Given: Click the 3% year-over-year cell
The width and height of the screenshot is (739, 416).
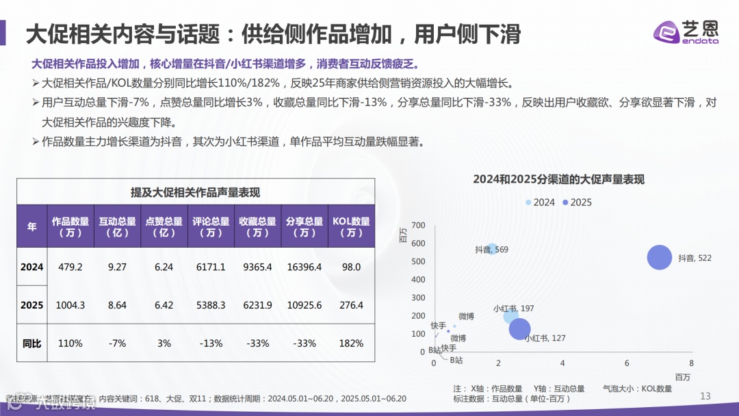Looking at the screenshot, I should (164, 343).
